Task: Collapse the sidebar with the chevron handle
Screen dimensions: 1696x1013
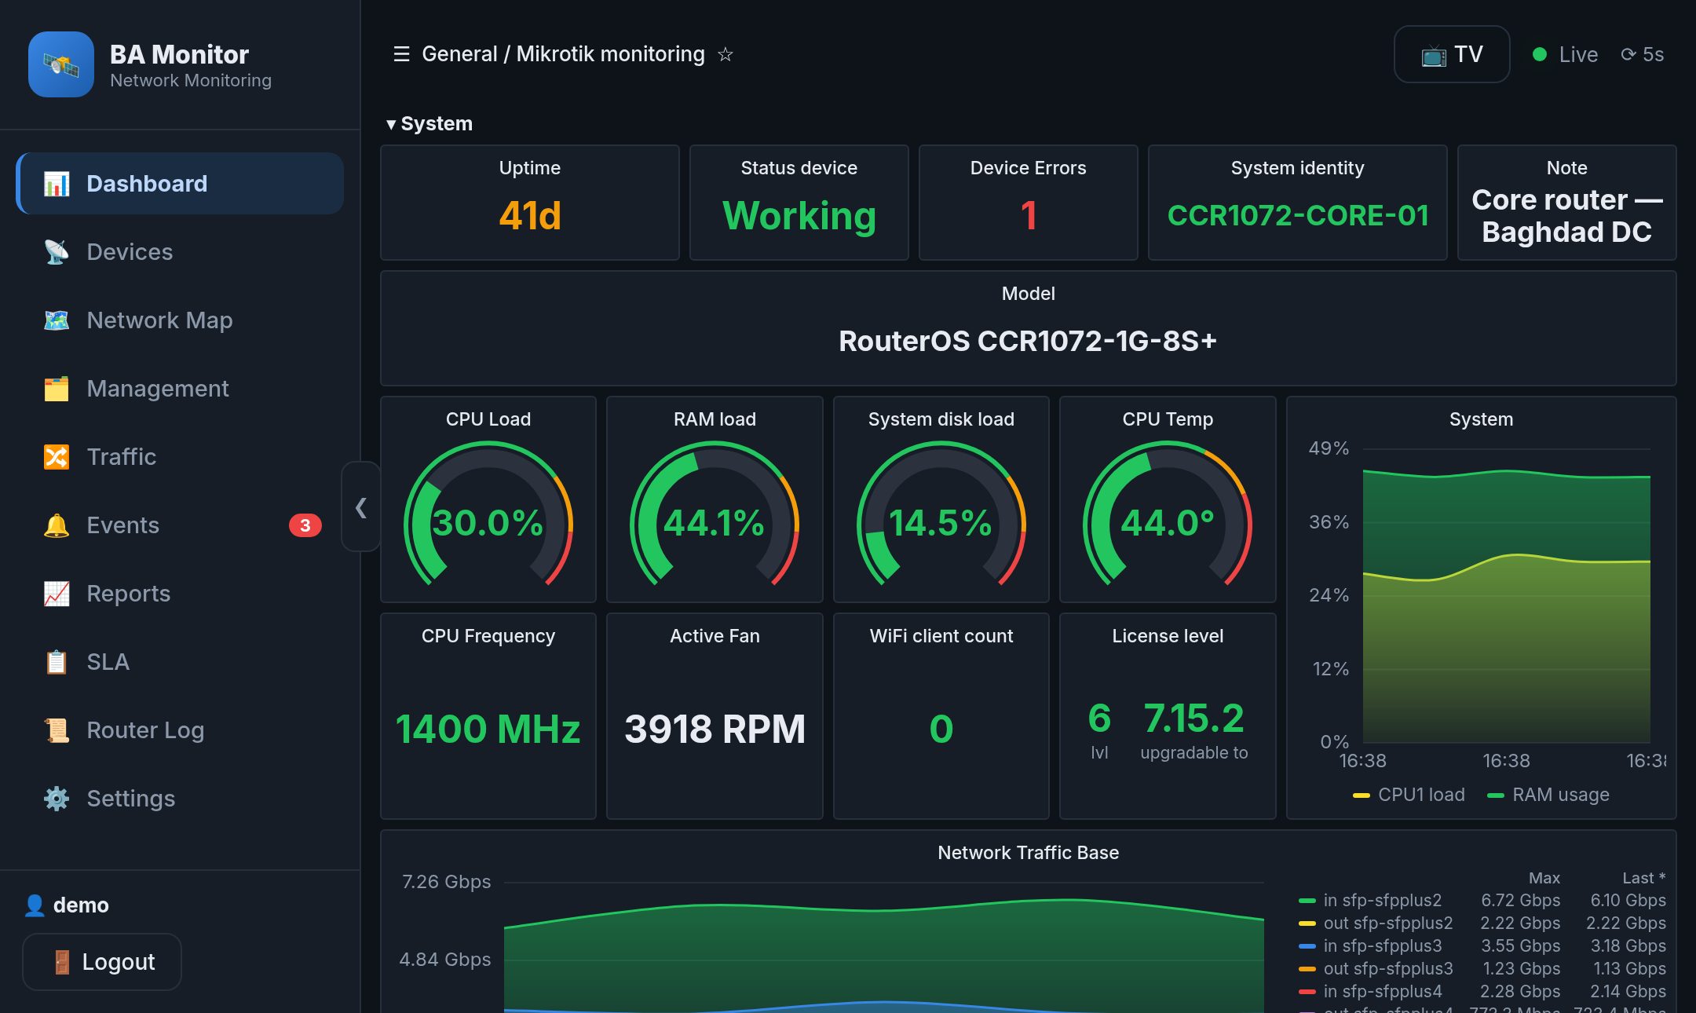Action: pyautogui.click(x=361, y=507)
